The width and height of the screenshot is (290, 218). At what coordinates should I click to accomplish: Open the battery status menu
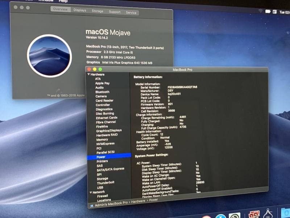coord(268,12)
